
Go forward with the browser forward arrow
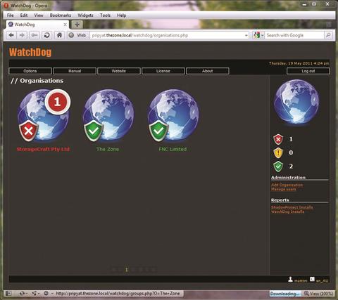[x=22, y=35]
